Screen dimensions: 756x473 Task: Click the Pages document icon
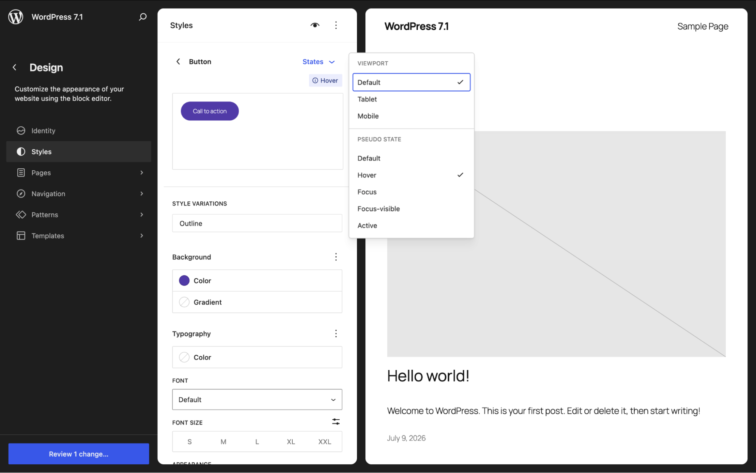[x=21, y=173]
